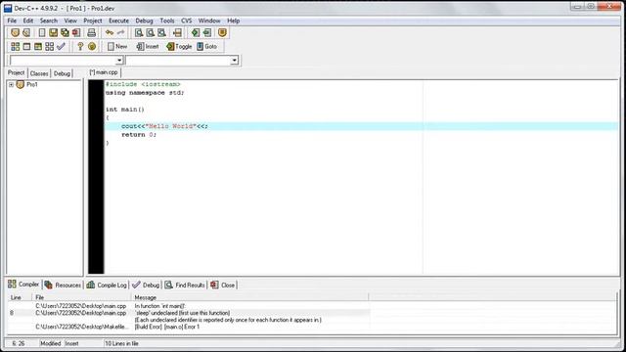Open the Search menu
The width and height of the screenshot is (626, 352).
click(49, 21)
